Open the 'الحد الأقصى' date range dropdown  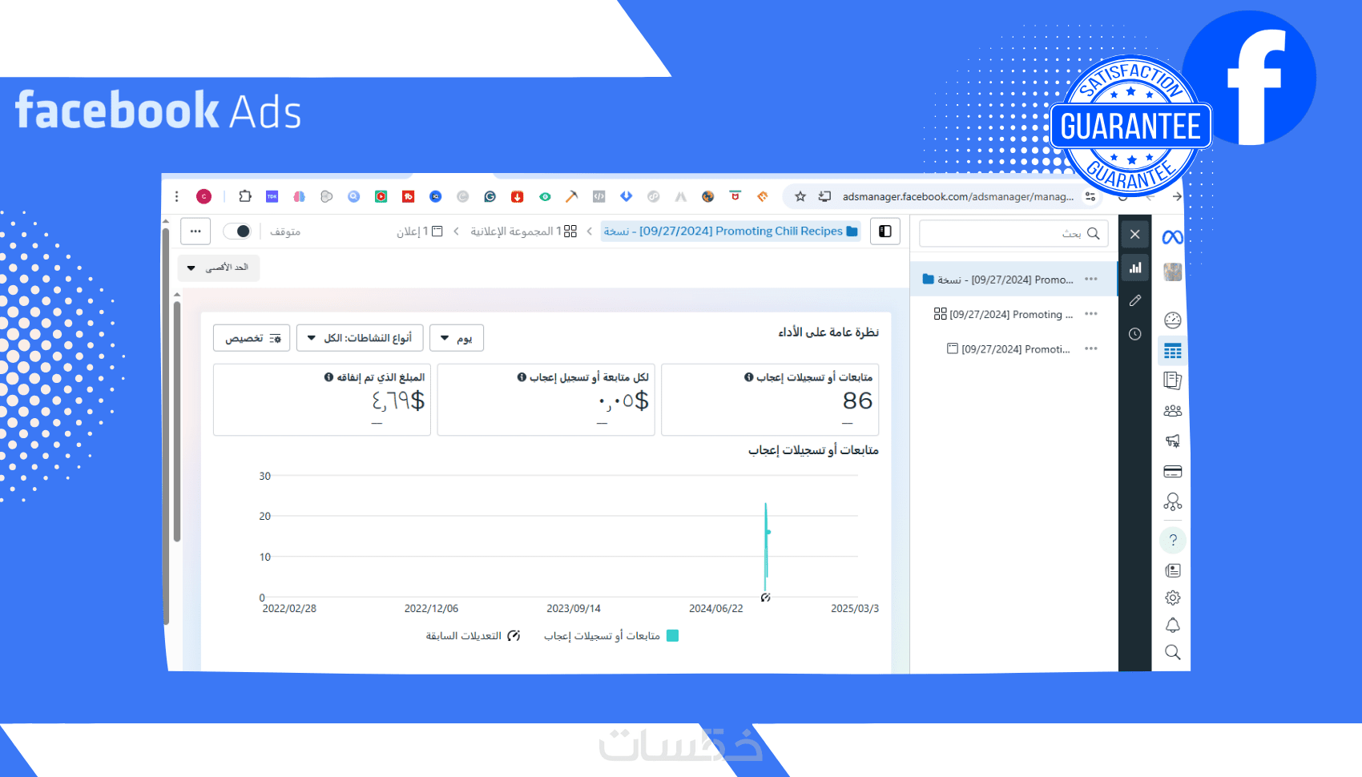[x=219, y=268]
